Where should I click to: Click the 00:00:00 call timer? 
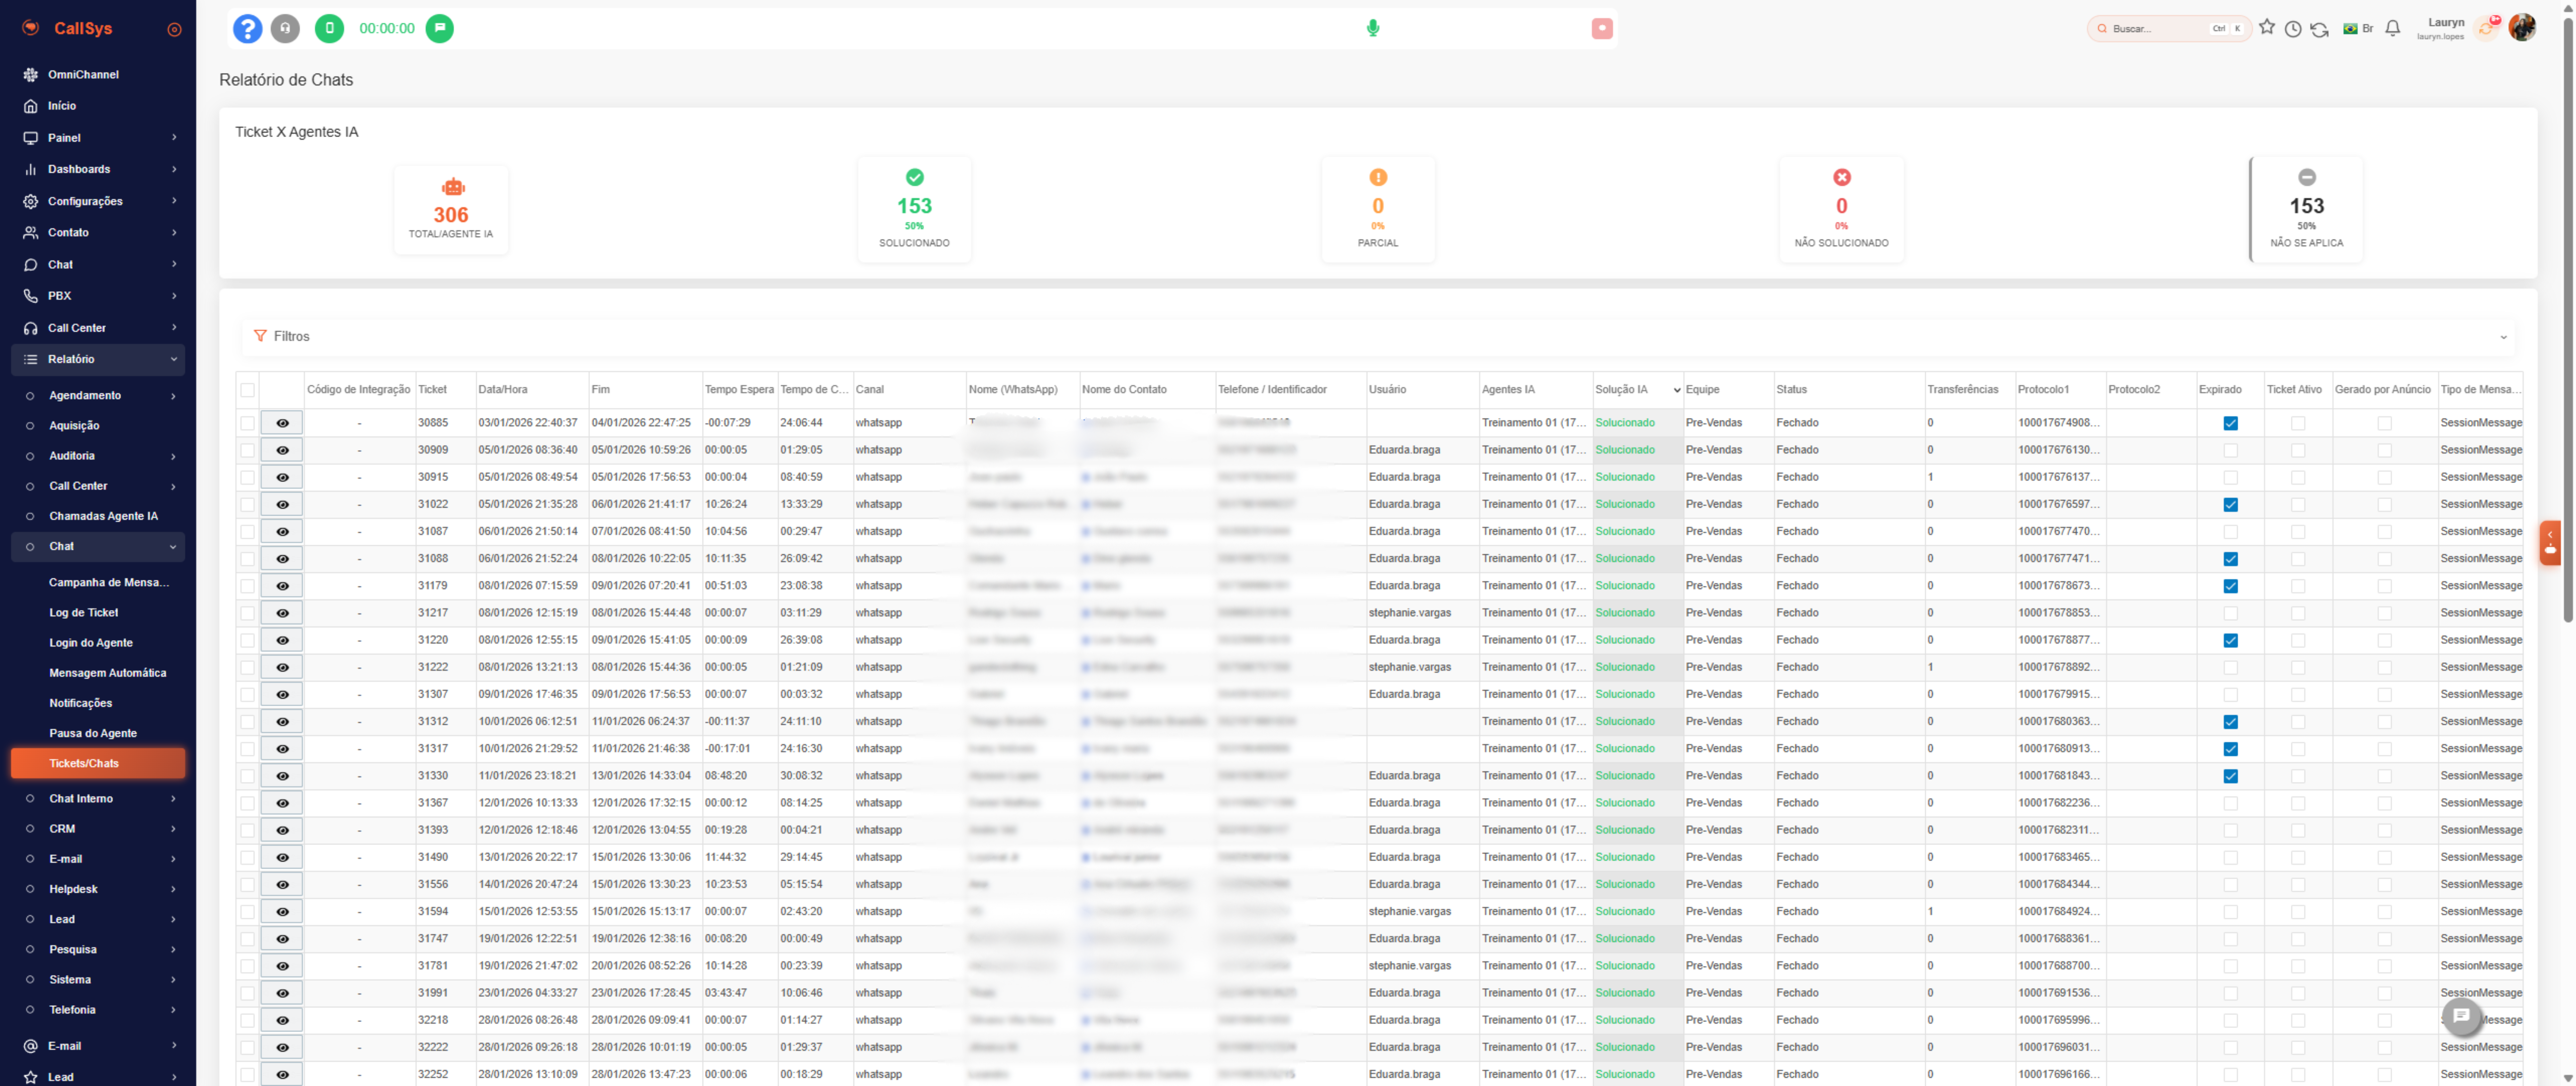(x=387, y=29)
